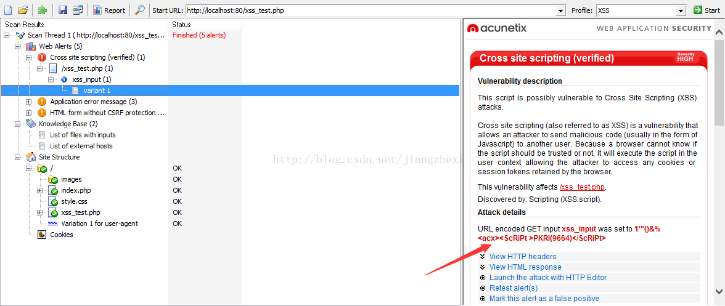Collapse the Site Structure node
The height and width of the screenshot is (306, 725).
(18, 157)
